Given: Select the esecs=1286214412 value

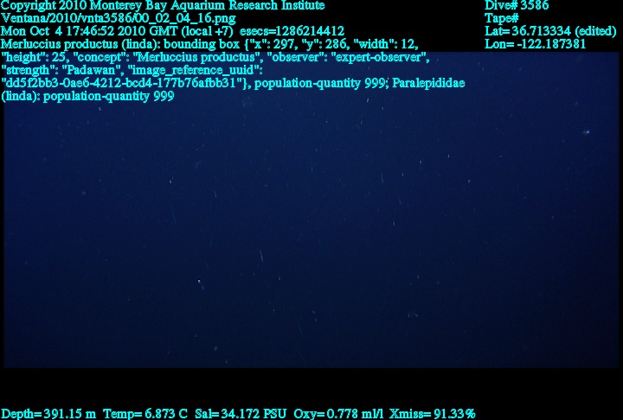Looking at the screenshot, I should (x=292, y=31).
